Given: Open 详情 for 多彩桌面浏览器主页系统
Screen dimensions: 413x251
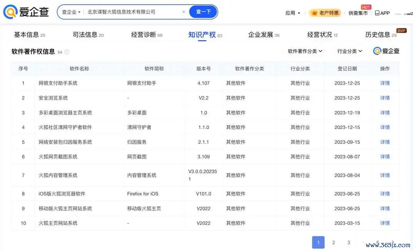Looking at the screenshot, I should coord(385,113).
